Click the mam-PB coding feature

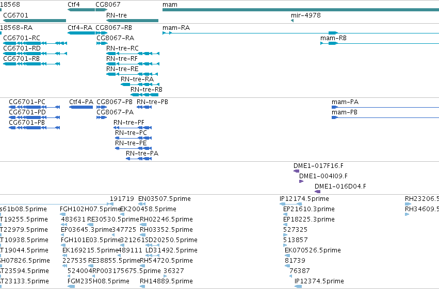coord(385,117)
